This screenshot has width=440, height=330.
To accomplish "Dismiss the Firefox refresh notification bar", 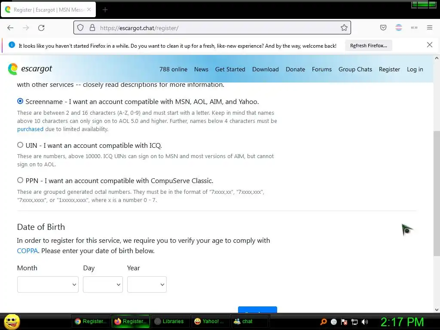I will coord(430,45).
